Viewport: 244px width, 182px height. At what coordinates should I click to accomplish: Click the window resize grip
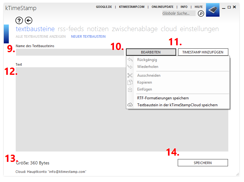(x=238, y=174)
